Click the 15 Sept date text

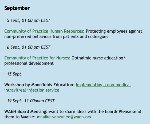pyautogui.click(x=14, y=74)
